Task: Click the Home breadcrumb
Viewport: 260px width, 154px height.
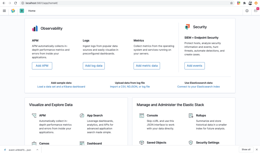Action: 32,11
